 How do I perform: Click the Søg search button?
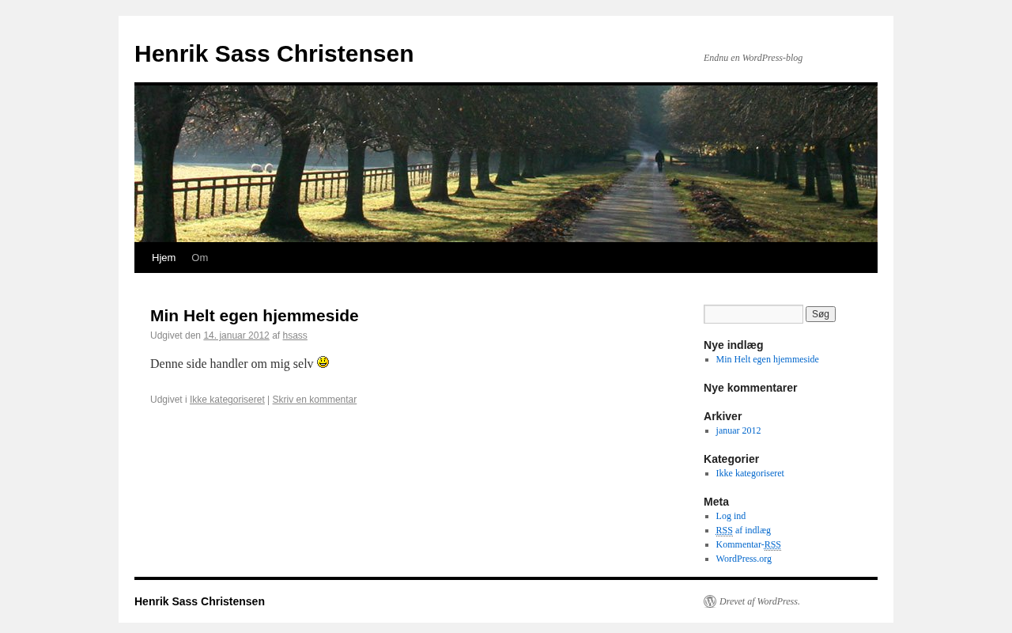click(821, 314)
